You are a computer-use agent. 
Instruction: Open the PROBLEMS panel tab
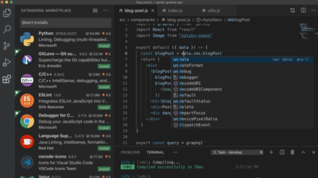pos(130,152)
